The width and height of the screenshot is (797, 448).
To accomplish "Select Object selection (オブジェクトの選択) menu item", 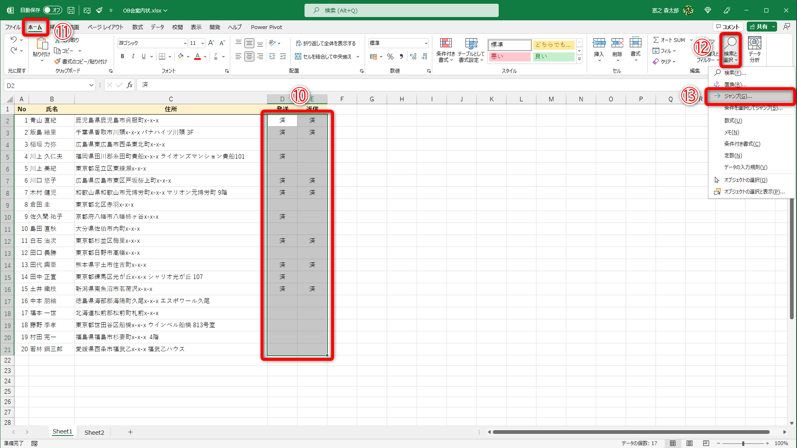I will [x=751, y=180].
